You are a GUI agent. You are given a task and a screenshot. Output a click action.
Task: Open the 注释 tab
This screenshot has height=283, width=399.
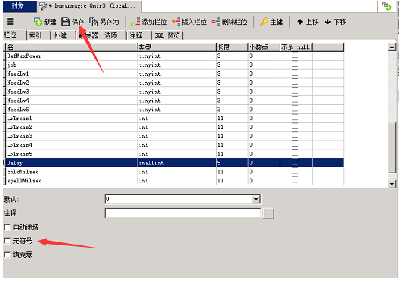tap(139, 35)
